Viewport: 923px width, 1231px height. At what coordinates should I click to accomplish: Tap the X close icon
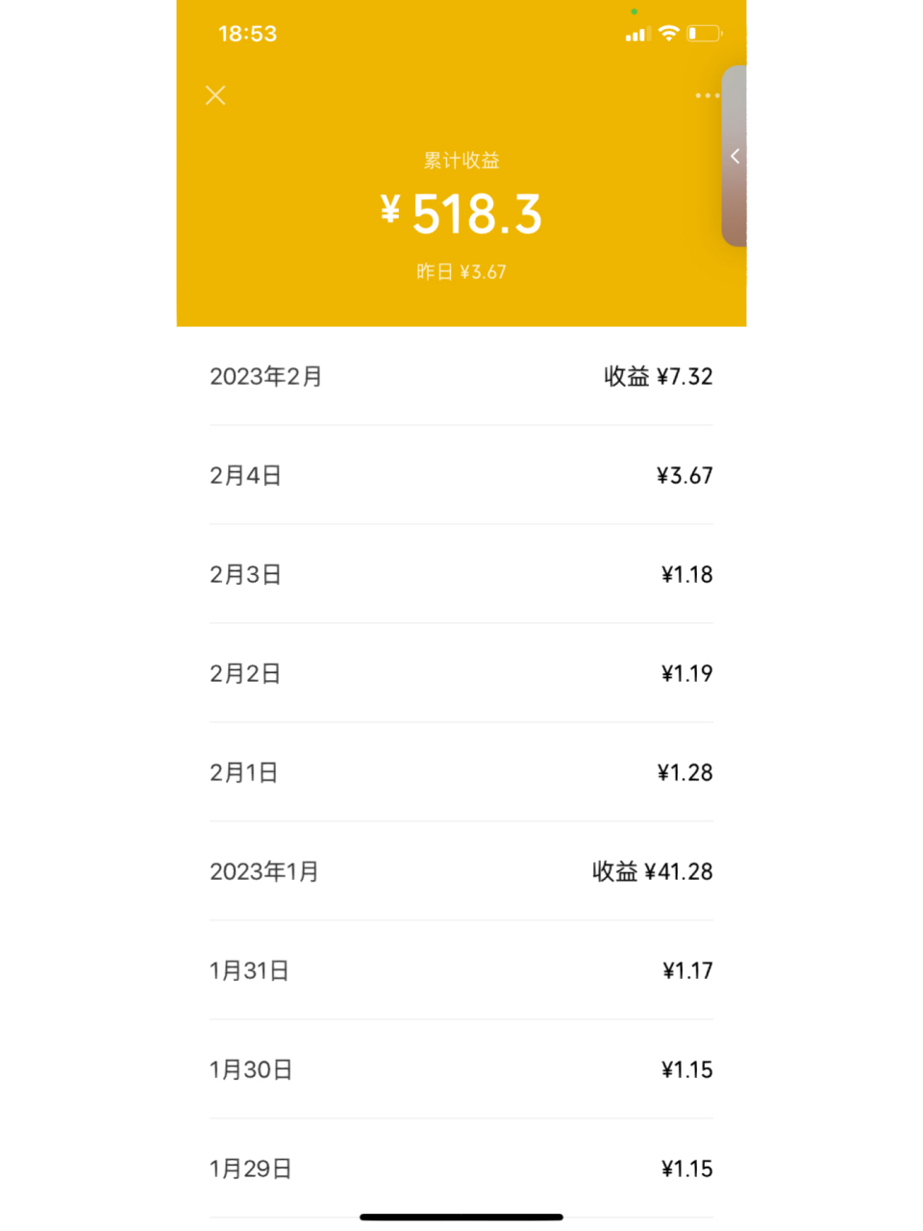click(215, 95)
